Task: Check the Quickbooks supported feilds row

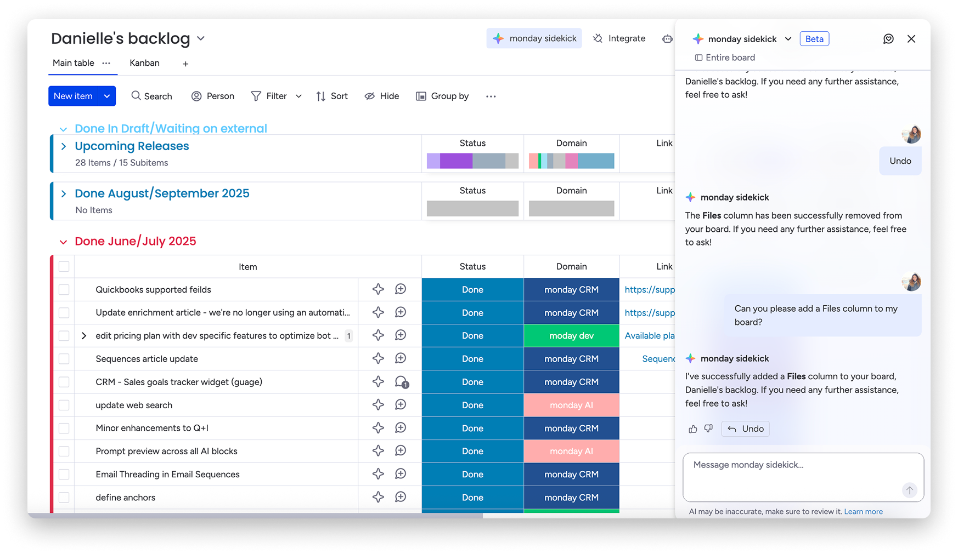Action: (x=64, y=289)
